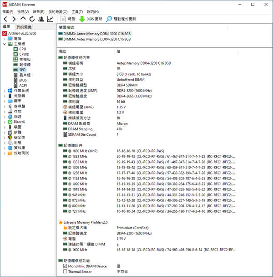Click the software camera icon in tree

point(10,132)
